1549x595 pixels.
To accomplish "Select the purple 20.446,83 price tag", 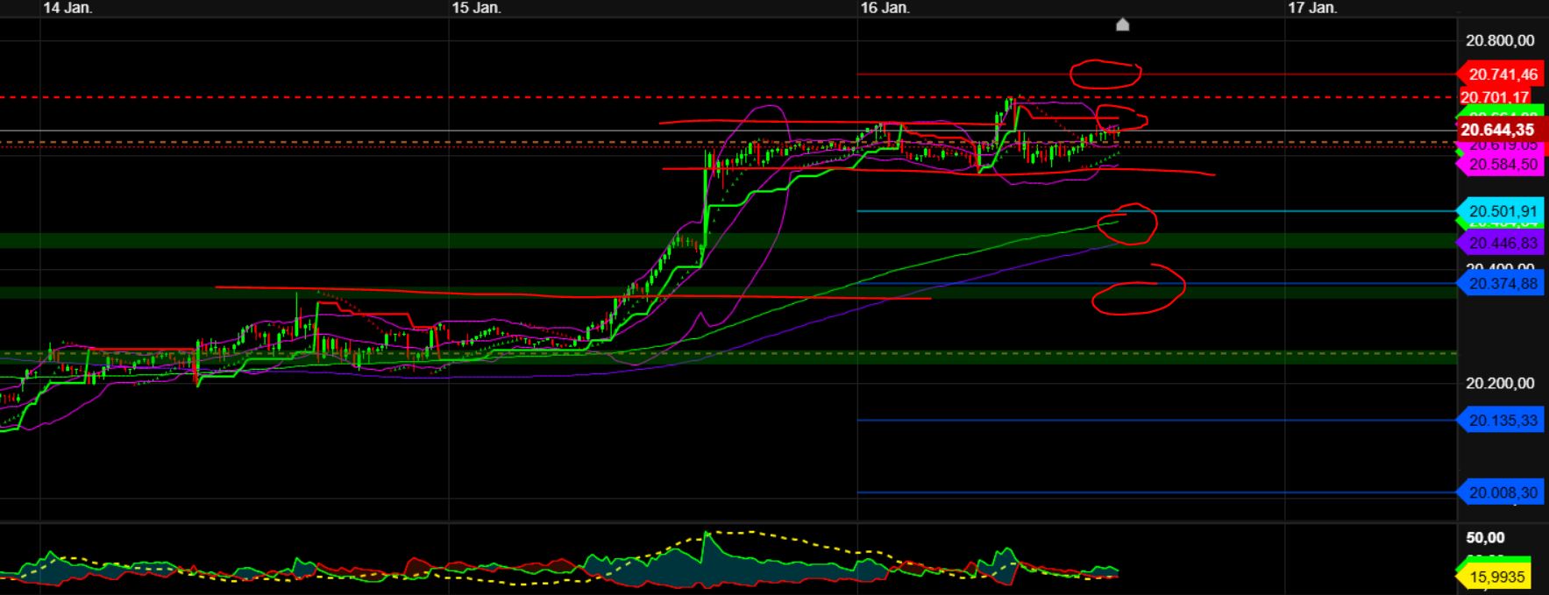I will 1502,243.
